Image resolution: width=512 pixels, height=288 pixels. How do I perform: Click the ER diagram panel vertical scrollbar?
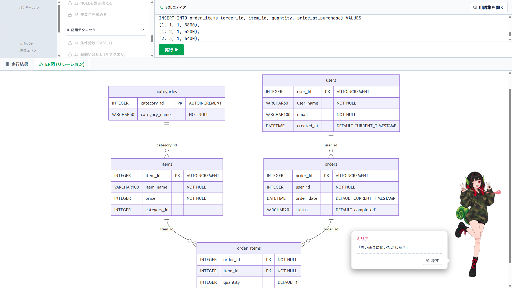tap(510, 176)
